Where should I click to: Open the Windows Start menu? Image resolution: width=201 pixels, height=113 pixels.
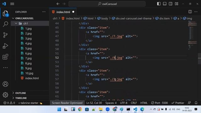[59, 109]
